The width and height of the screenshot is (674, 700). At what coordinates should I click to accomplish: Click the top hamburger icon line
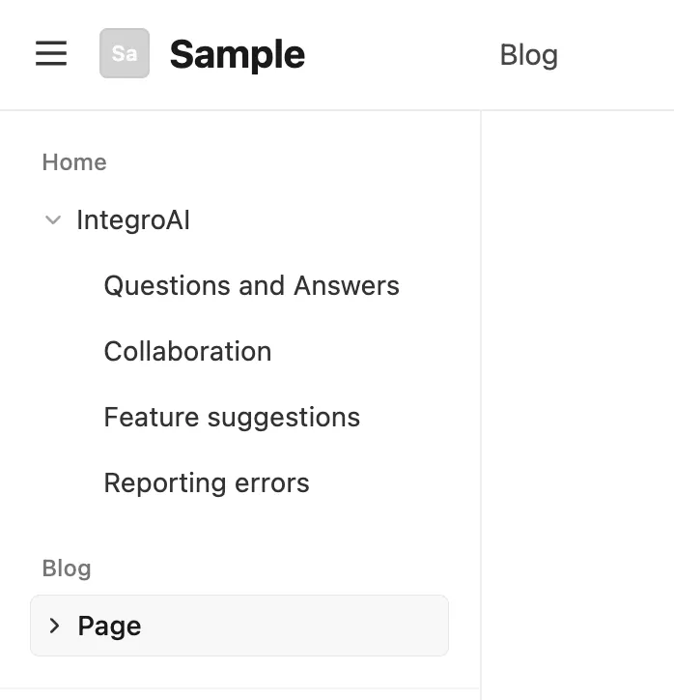point(51,44)
